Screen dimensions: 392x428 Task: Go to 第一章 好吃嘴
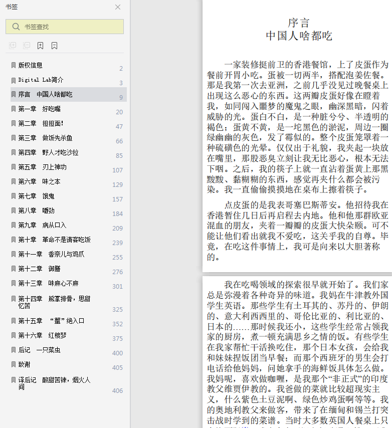click(x=39, y=109)
